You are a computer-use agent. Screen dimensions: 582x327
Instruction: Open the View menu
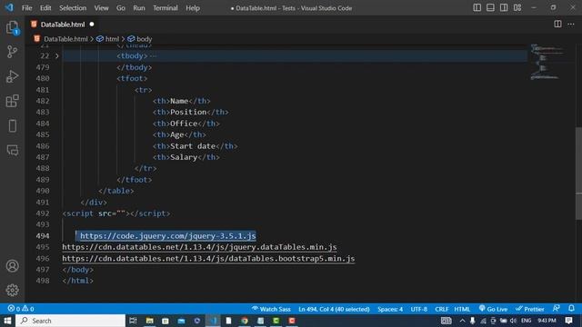(101, 8)
